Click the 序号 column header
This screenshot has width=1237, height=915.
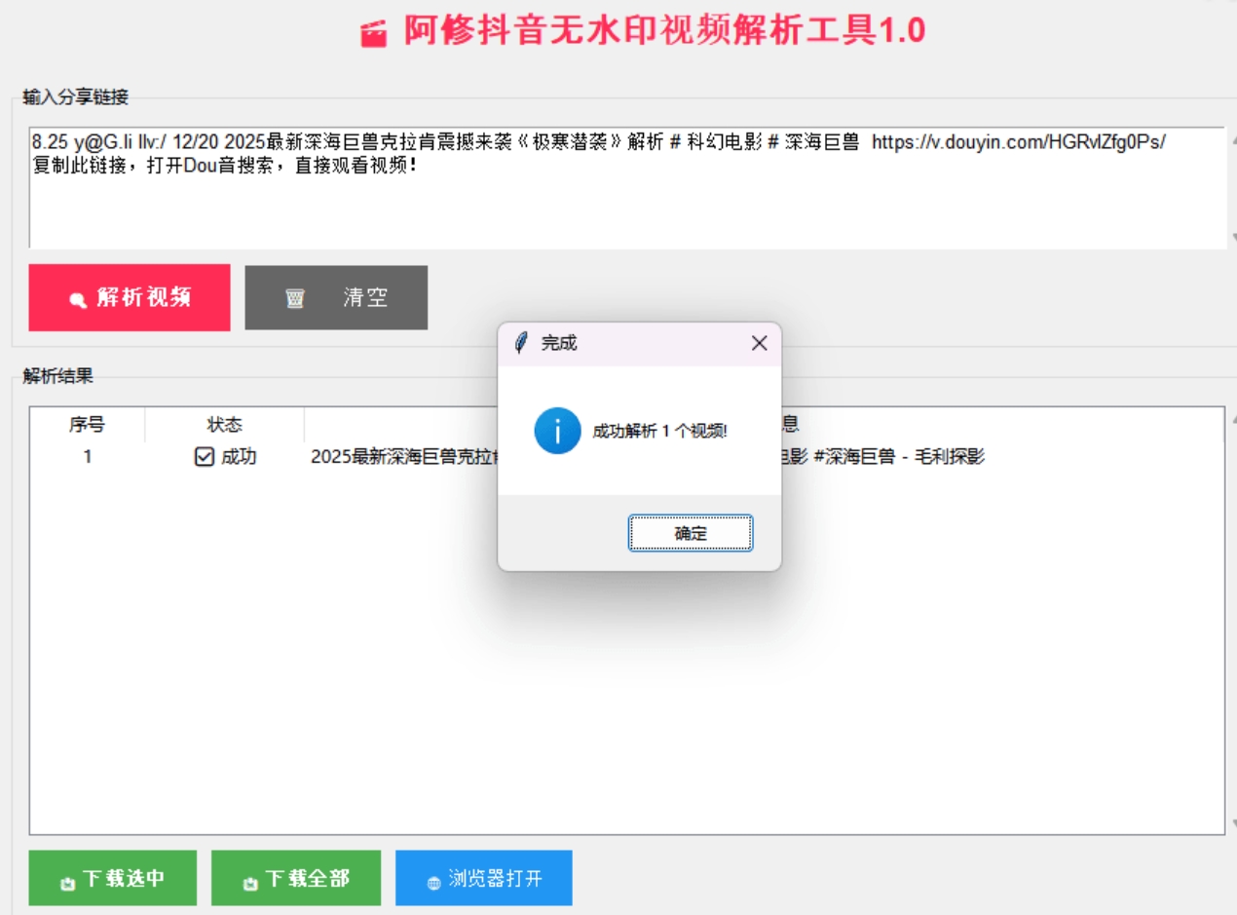[x=87, y=425]
